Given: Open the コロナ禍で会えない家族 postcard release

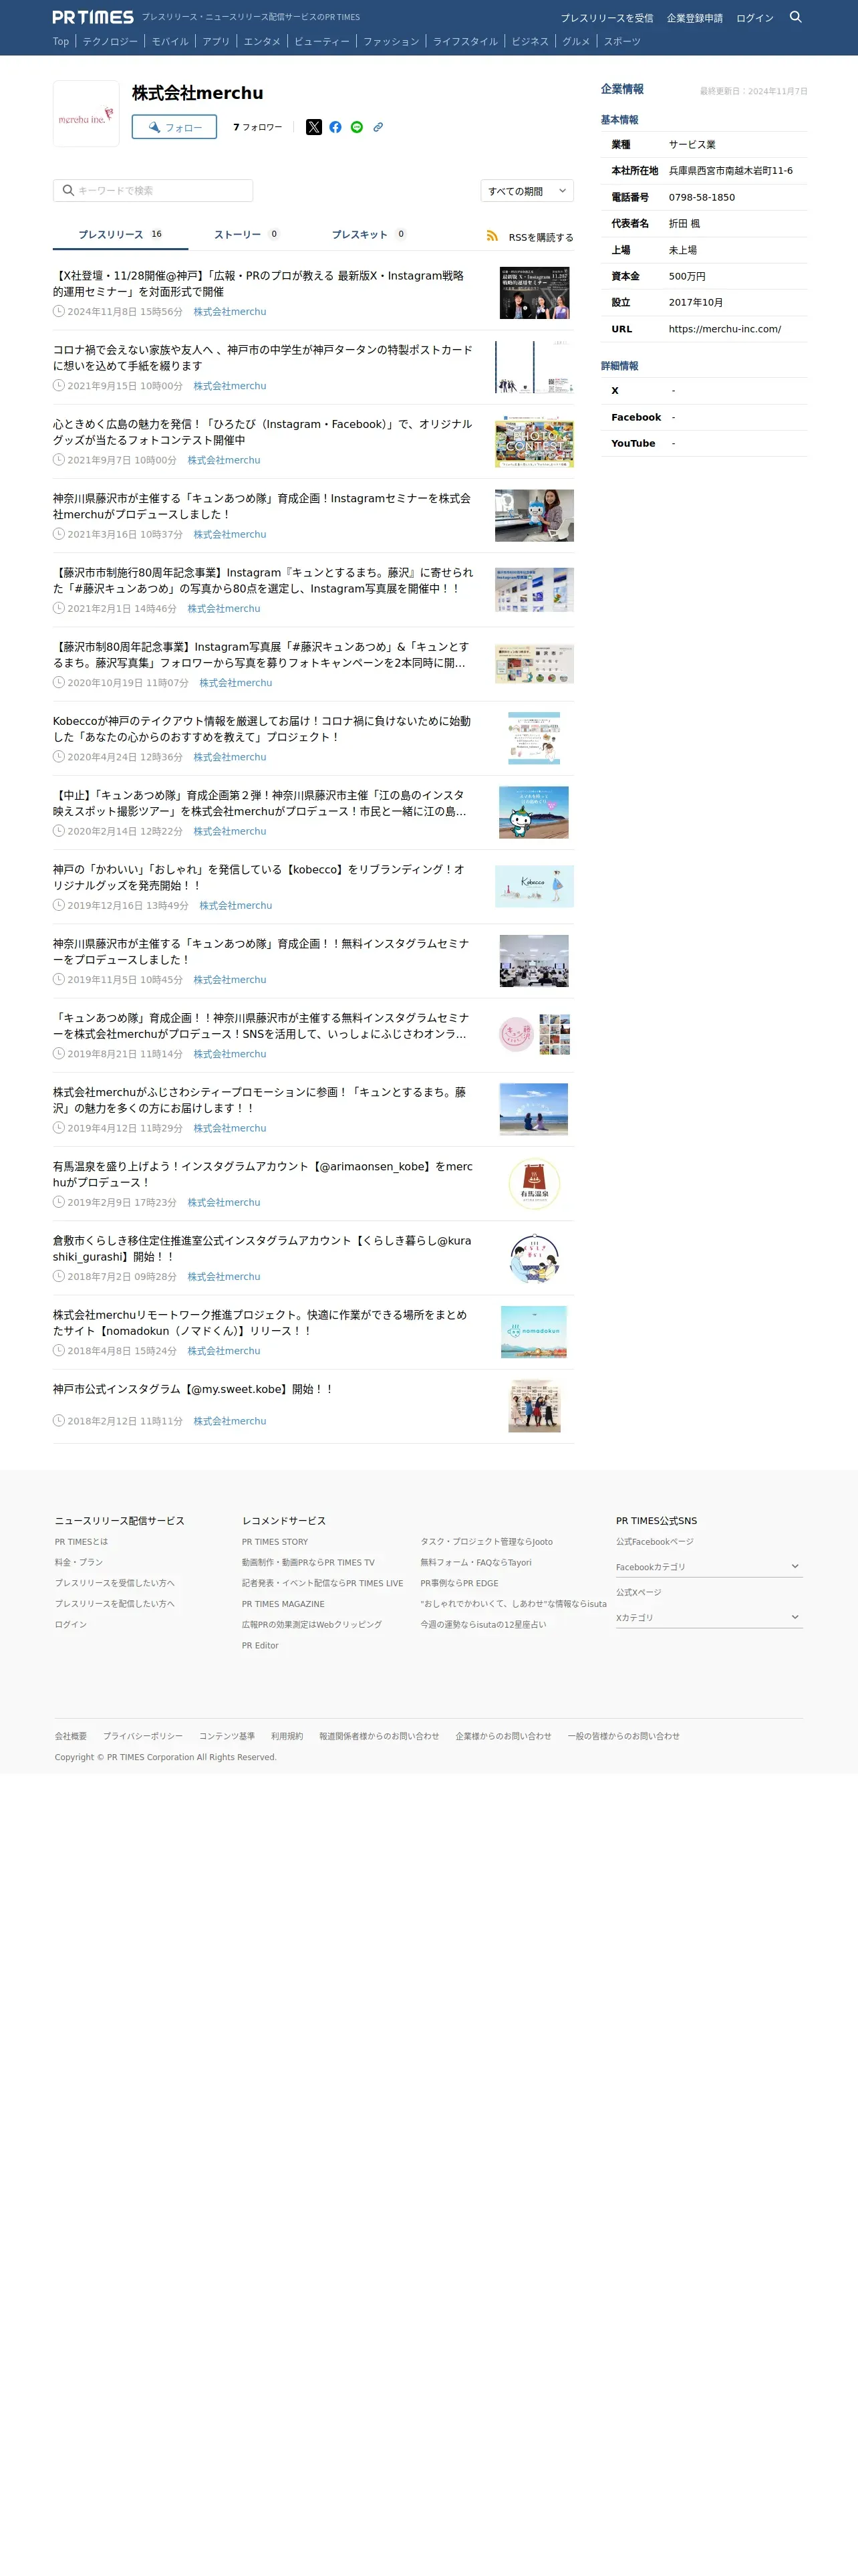Looking at the screenshot, I should (263, 358).
